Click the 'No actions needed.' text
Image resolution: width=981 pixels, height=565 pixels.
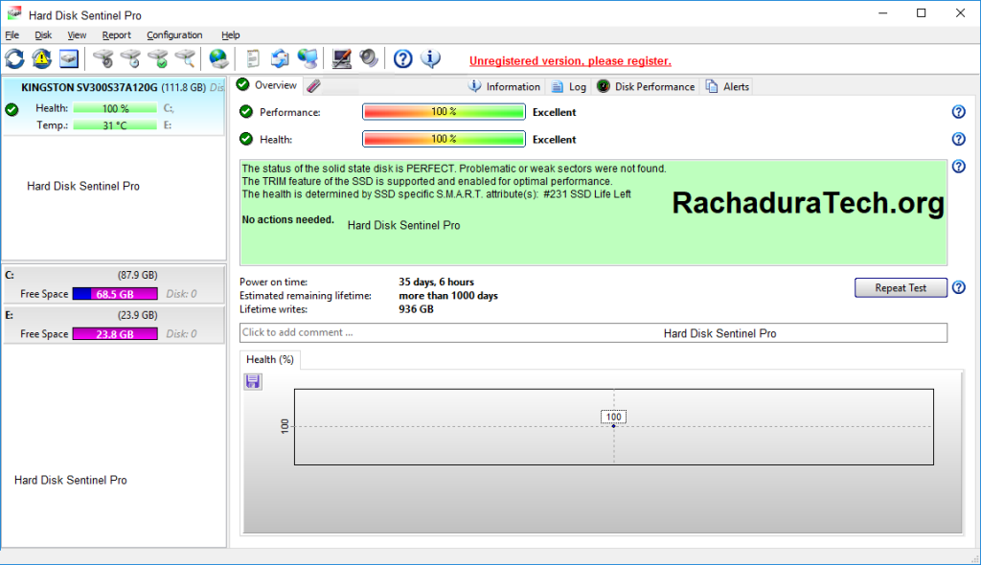(287, 219)
